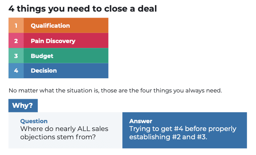Click the '4 things you need' title

(83, 9)
